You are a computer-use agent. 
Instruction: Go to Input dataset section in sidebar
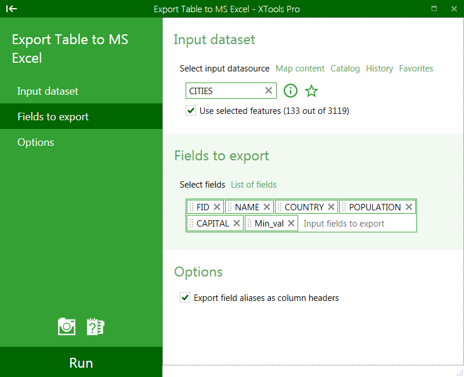[81, 91]
